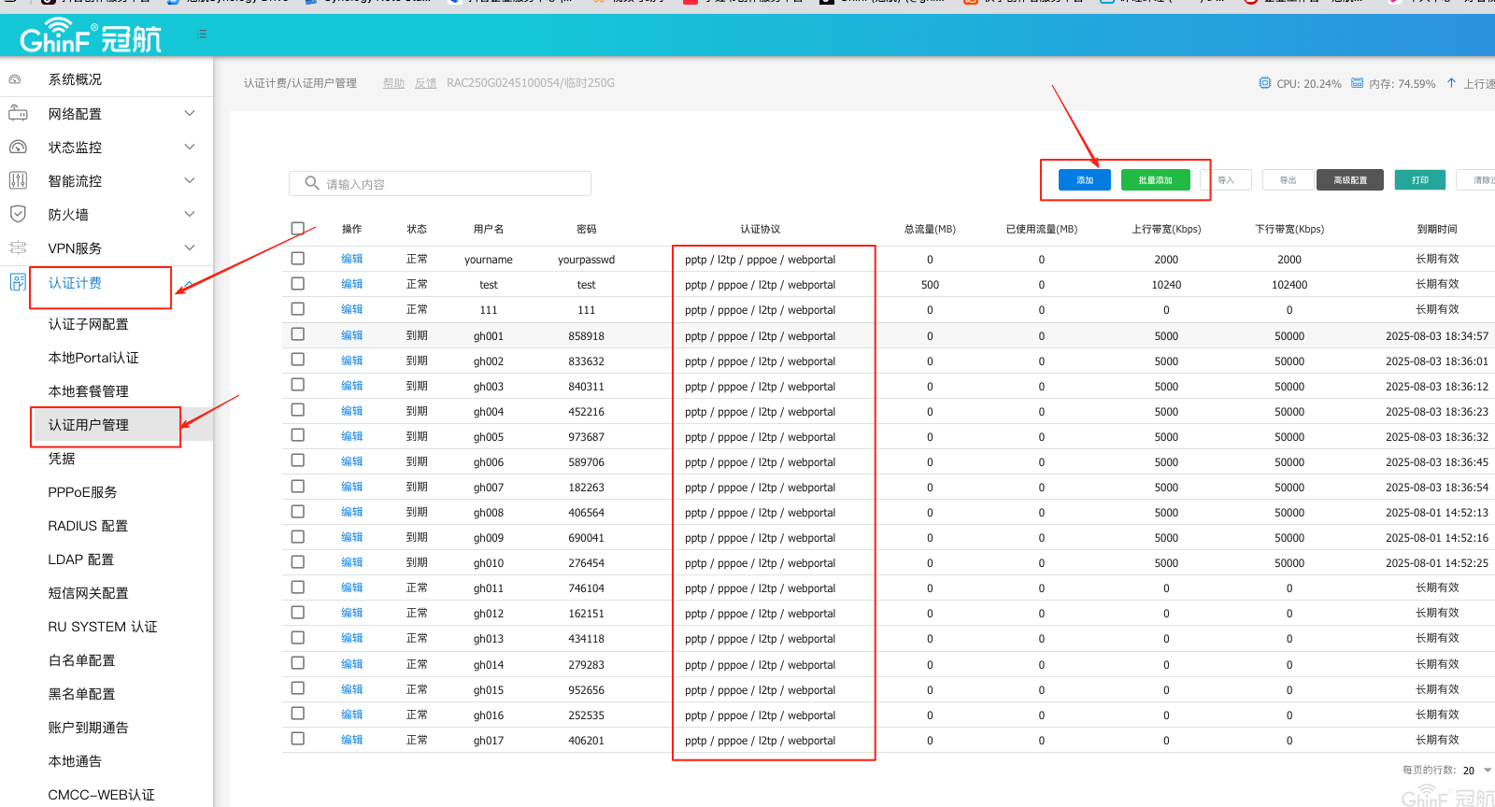Click the 系统概况 dashboard icon
Viewport: 1495px width, 807px height.
tap(15, 79)
